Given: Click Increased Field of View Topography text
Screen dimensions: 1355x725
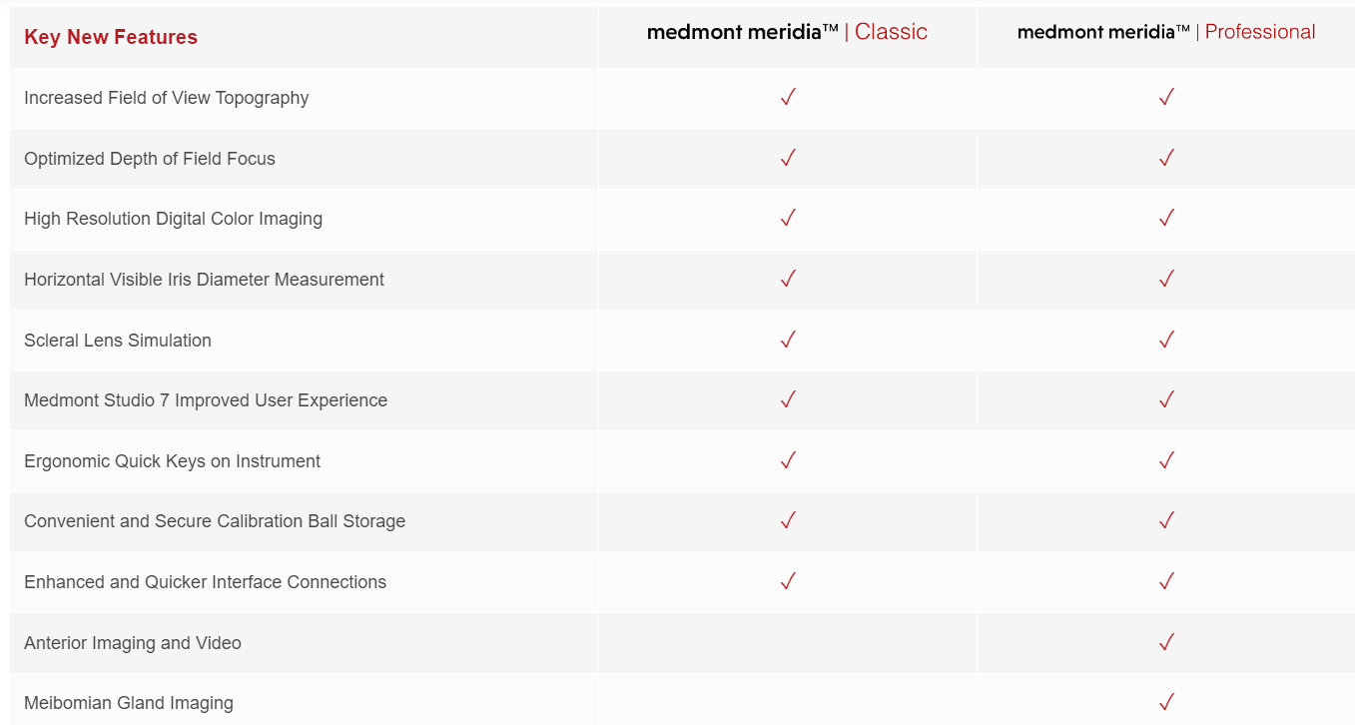Looking at the screenshot, I should [167, 98].
